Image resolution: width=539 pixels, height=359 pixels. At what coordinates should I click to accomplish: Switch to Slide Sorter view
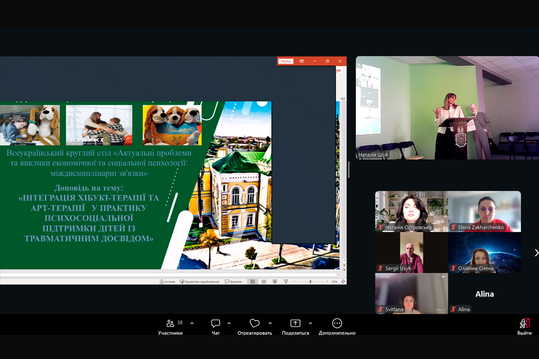264,282
